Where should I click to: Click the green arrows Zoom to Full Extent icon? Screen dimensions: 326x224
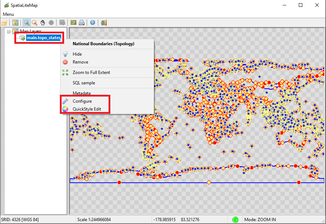pos(65,73)
